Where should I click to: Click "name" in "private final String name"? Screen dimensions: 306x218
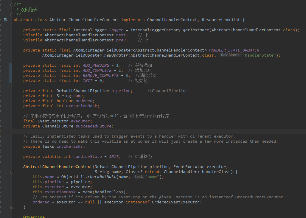click(x=78, y=96)
